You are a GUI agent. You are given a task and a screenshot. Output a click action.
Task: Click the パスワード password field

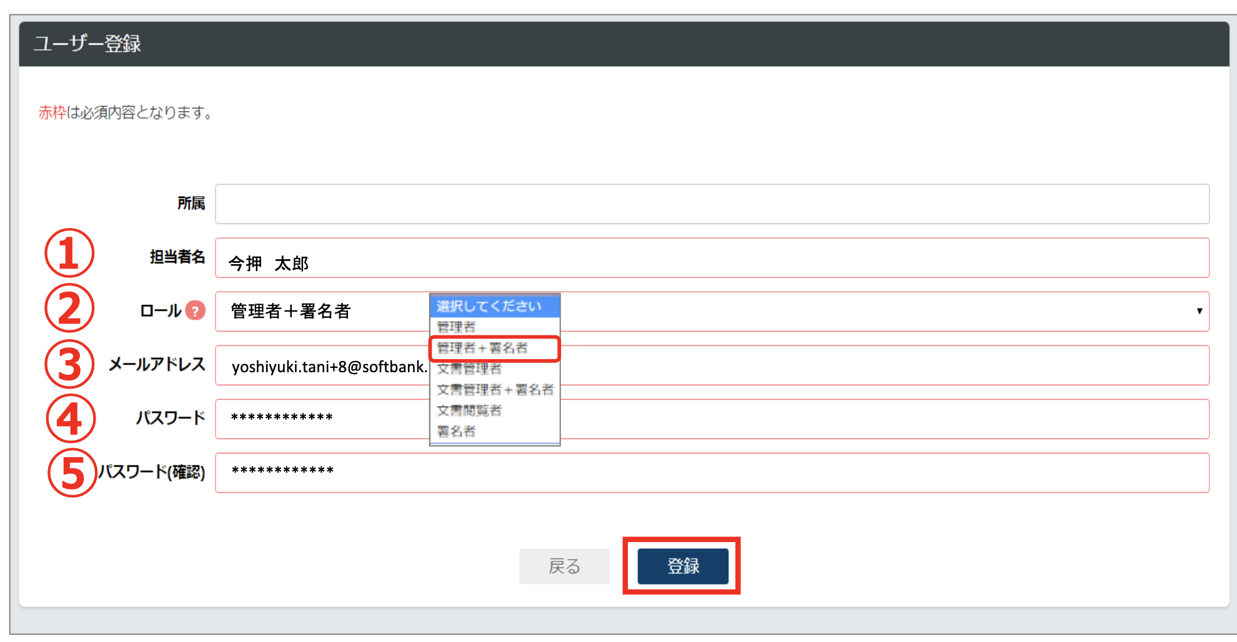pos(812,418)
